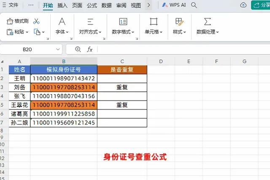
Task: Activate the 格式刷 format painter
Action: pyautogui.click(x=17, y=21)
